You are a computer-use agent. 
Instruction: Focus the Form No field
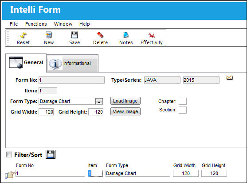coord(71,80)
